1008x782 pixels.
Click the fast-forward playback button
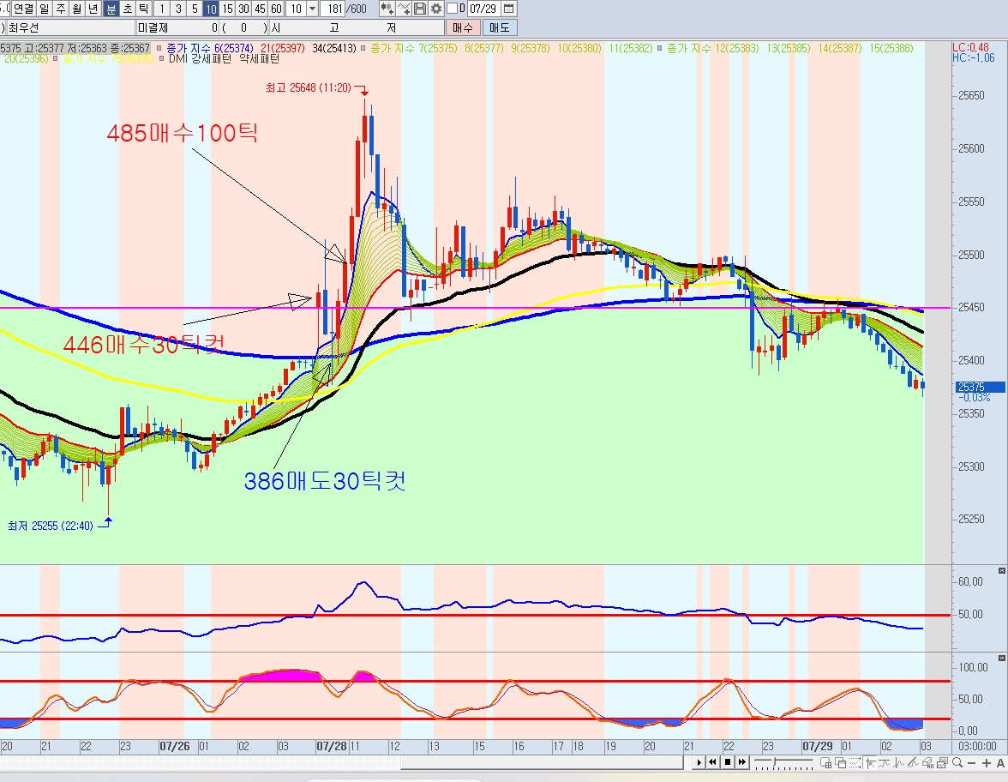tap(741, 762)
